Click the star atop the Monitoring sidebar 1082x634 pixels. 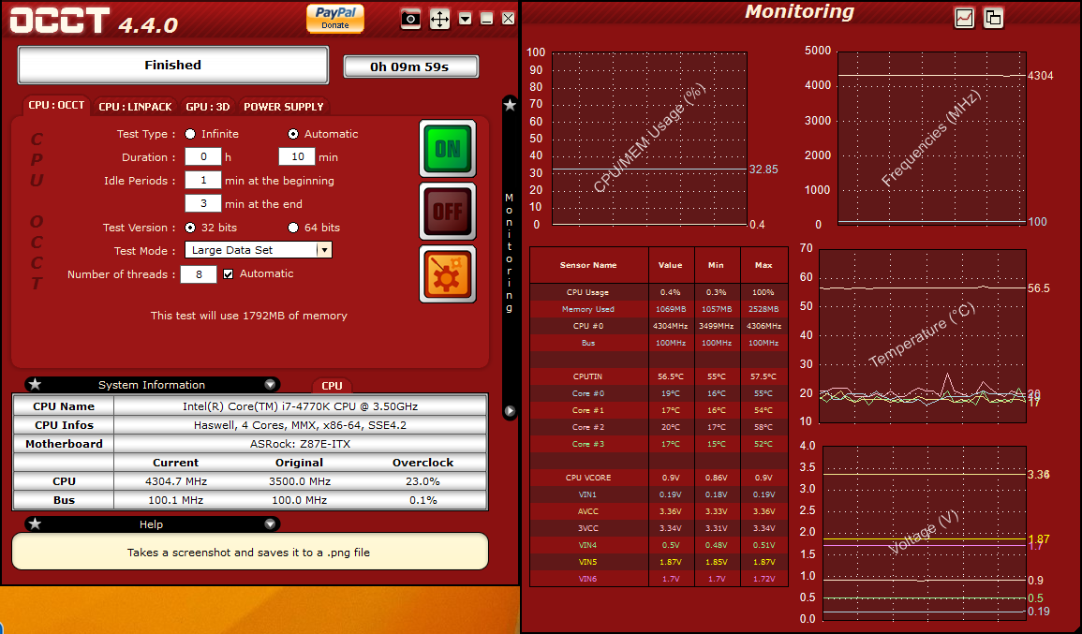(x=510, y=105)
